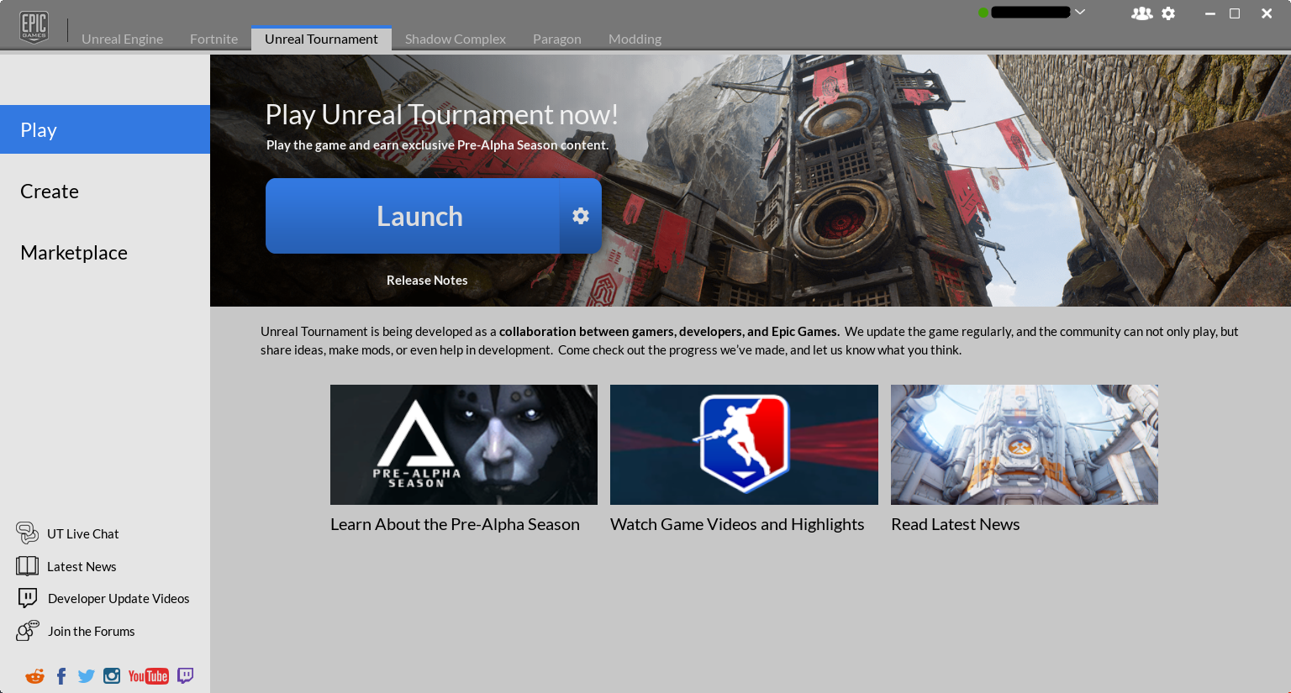Image resolution: width=1291 pixels, height=693 pixels.
Task: Click the Epic Games logo
Action: (x=34, y=27)
